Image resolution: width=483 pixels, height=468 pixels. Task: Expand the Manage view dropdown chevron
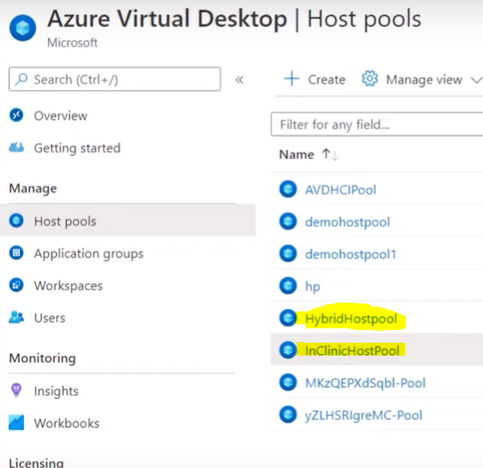coord(477,80)
